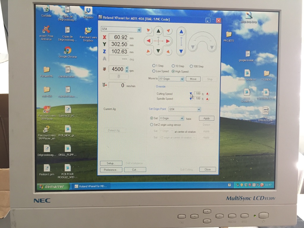
Task: Open the FichierRML folder icon
Action: coord(47,72)
